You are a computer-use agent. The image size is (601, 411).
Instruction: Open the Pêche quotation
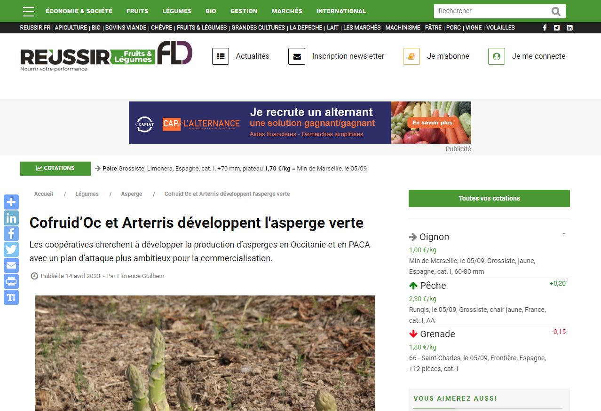coord(433,286)
